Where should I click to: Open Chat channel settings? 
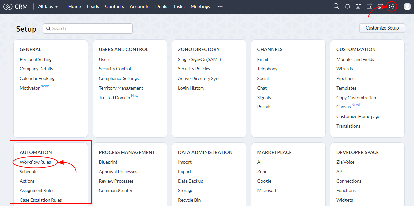(x=262, y=88)
